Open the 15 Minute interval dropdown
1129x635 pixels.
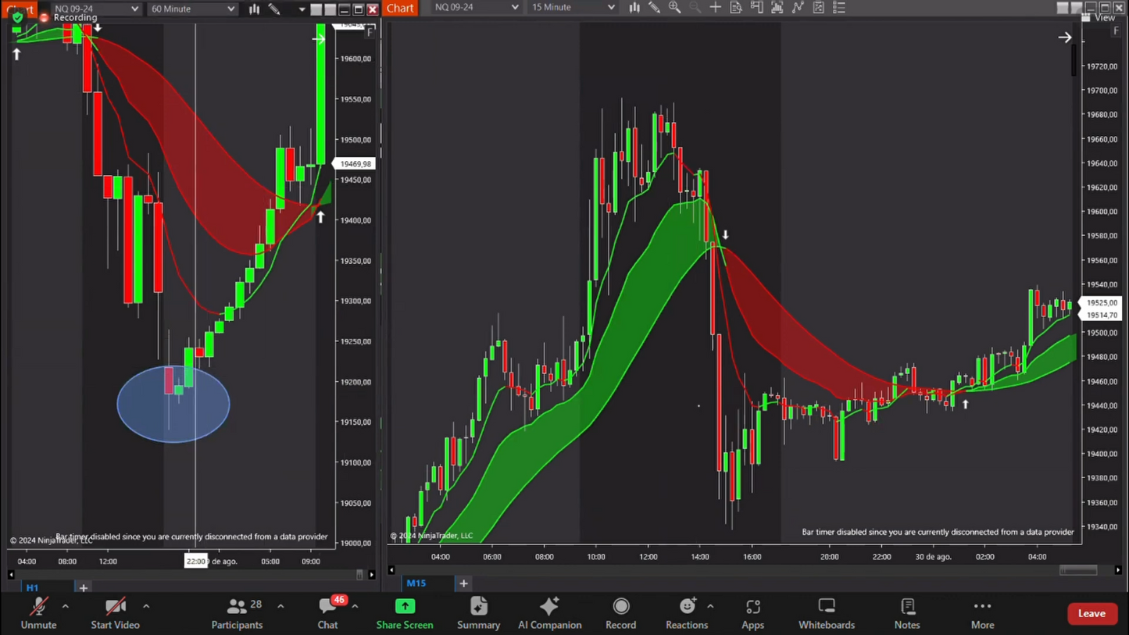573,7
